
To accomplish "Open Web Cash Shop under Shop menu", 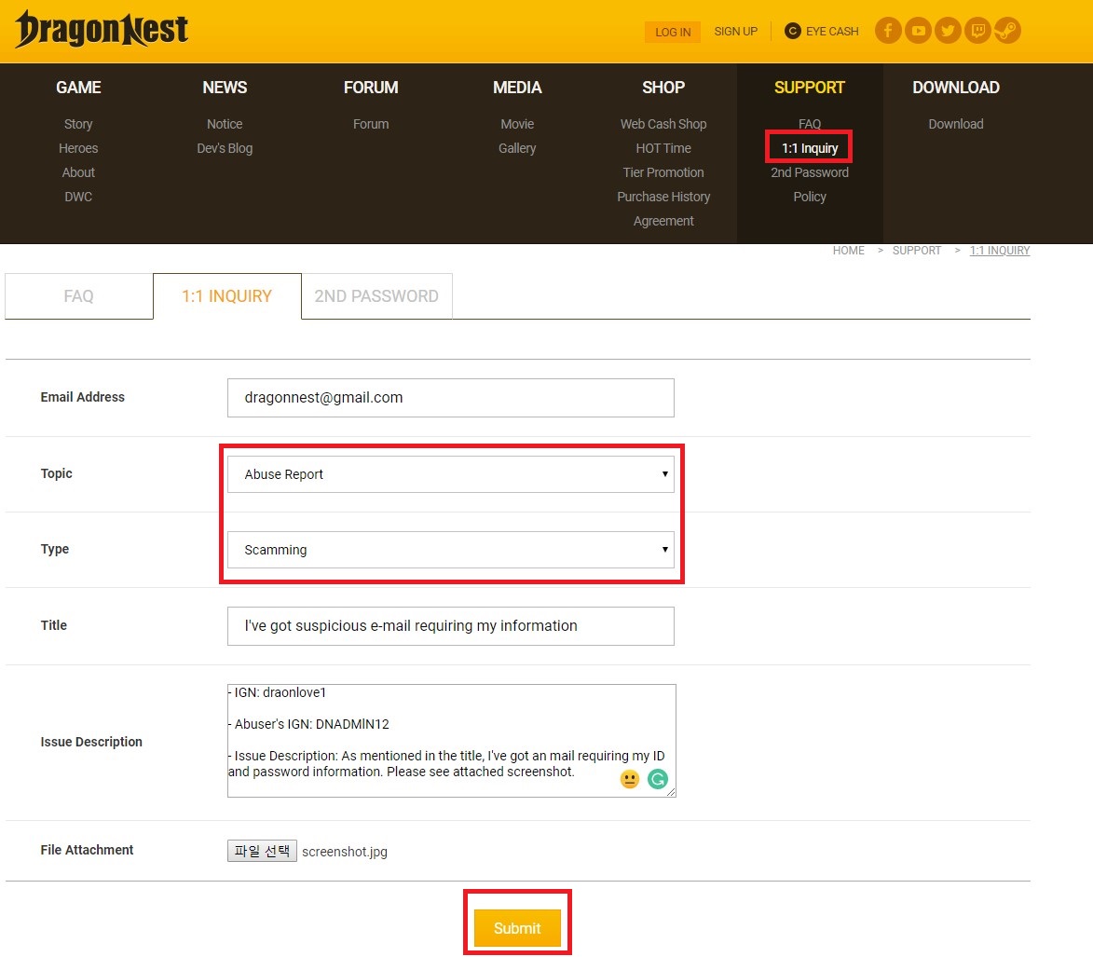I will pyautogui.click(x=663, y=124).
